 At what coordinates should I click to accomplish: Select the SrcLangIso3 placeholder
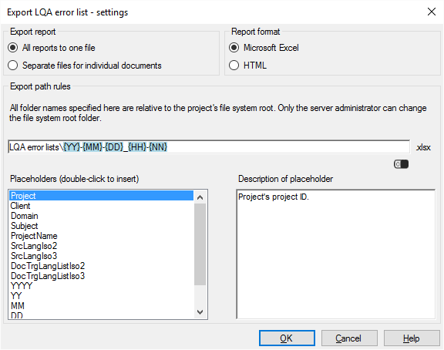point(102,256)
